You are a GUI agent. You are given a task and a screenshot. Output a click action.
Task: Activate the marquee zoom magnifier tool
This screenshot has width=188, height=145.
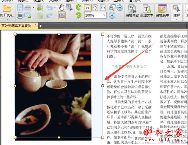tap(112, 7)
